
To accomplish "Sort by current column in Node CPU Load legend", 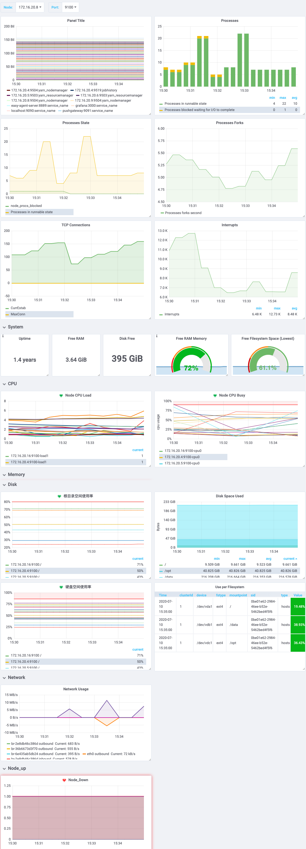I will [x=137, y=450].
